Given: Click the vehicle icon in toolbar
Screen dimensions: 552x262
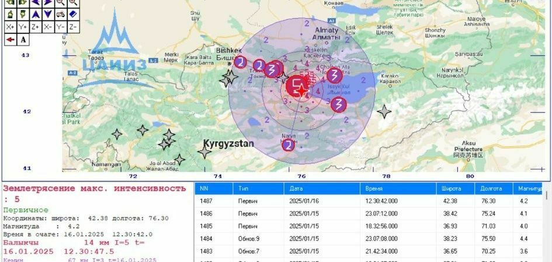Looking at the screenshot, I should pos(60,14).
